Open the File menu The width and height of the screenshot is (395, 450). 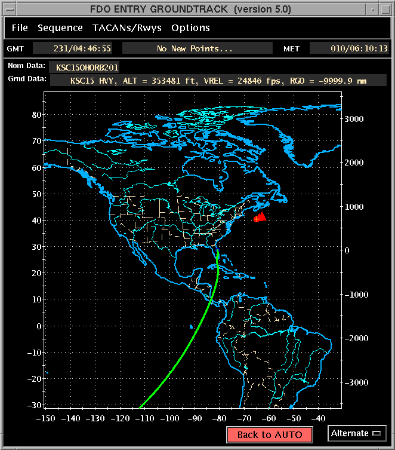click(x=20, y=28)
